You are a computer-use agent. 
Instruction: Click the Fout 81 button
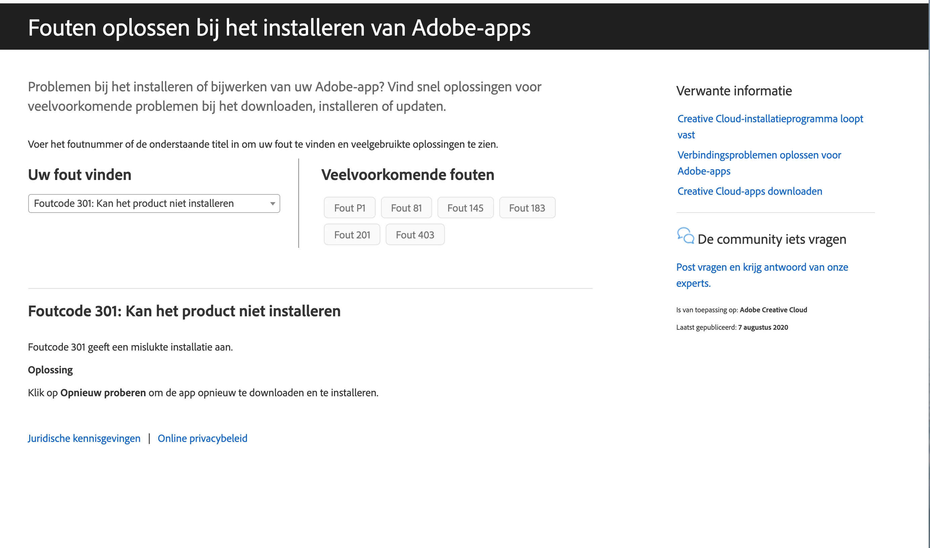click(406, 208)
